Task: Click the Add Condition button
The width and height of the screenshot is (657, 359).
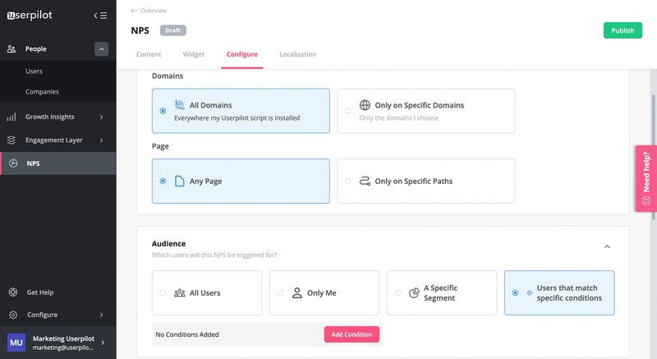Action: point(351,334)
